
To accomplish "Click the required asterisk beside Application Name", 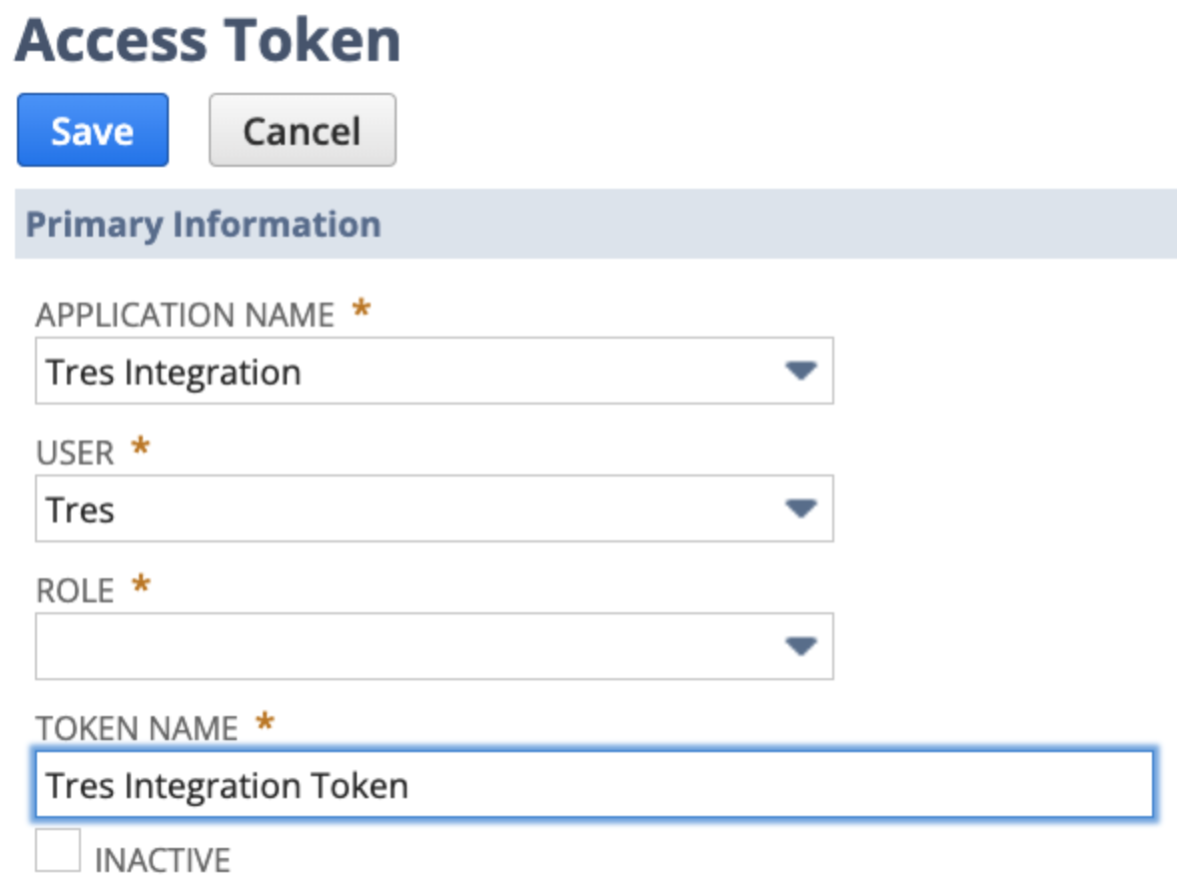I will [362, 311].
